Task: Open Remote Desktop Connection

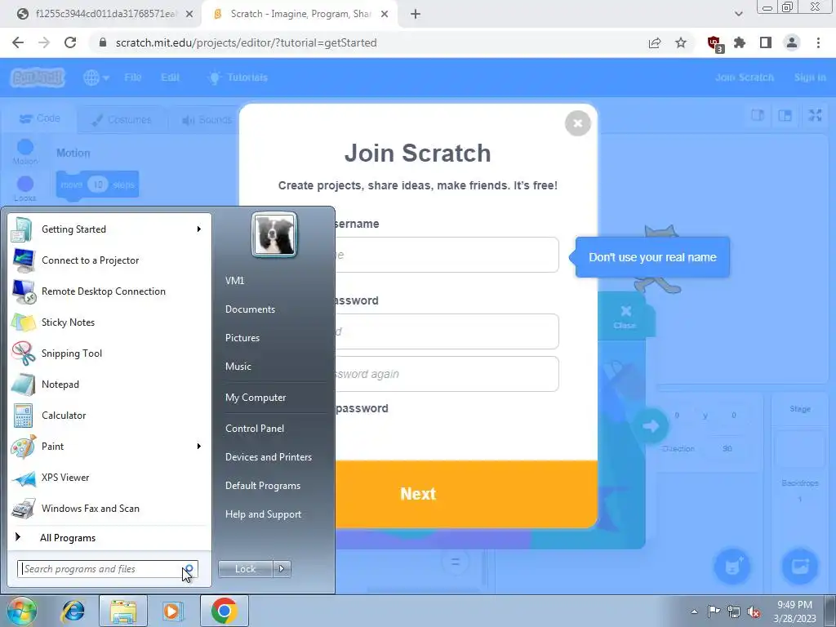Action: 109,291
